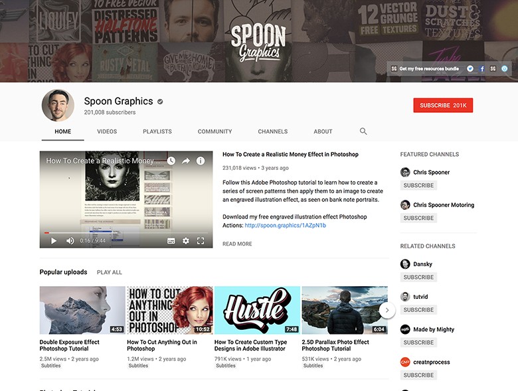Open How To Cut Anything Out thumbnail

pos(170,310)
